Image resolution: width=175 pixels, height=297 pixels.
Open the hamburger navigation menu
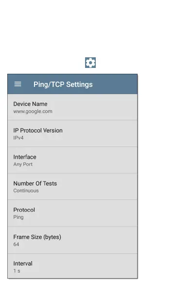click(17, 84)
